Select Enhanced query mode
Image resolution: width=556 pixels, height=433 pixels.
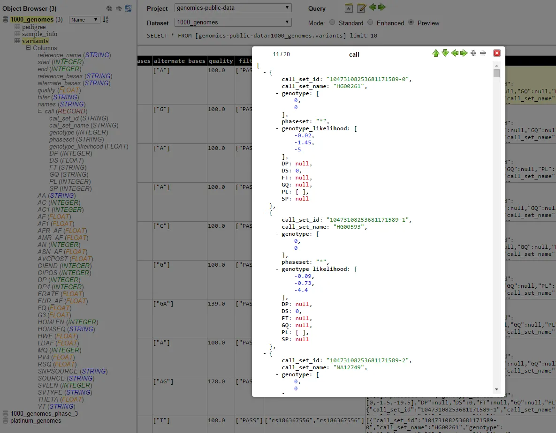point(370,22)
